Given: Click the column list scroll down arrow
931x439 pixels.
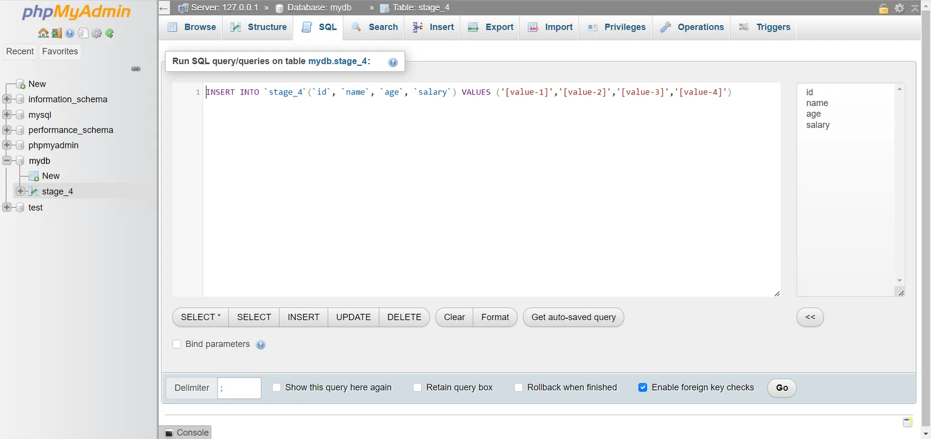Looking at the screenshot, I should (899, 281).
